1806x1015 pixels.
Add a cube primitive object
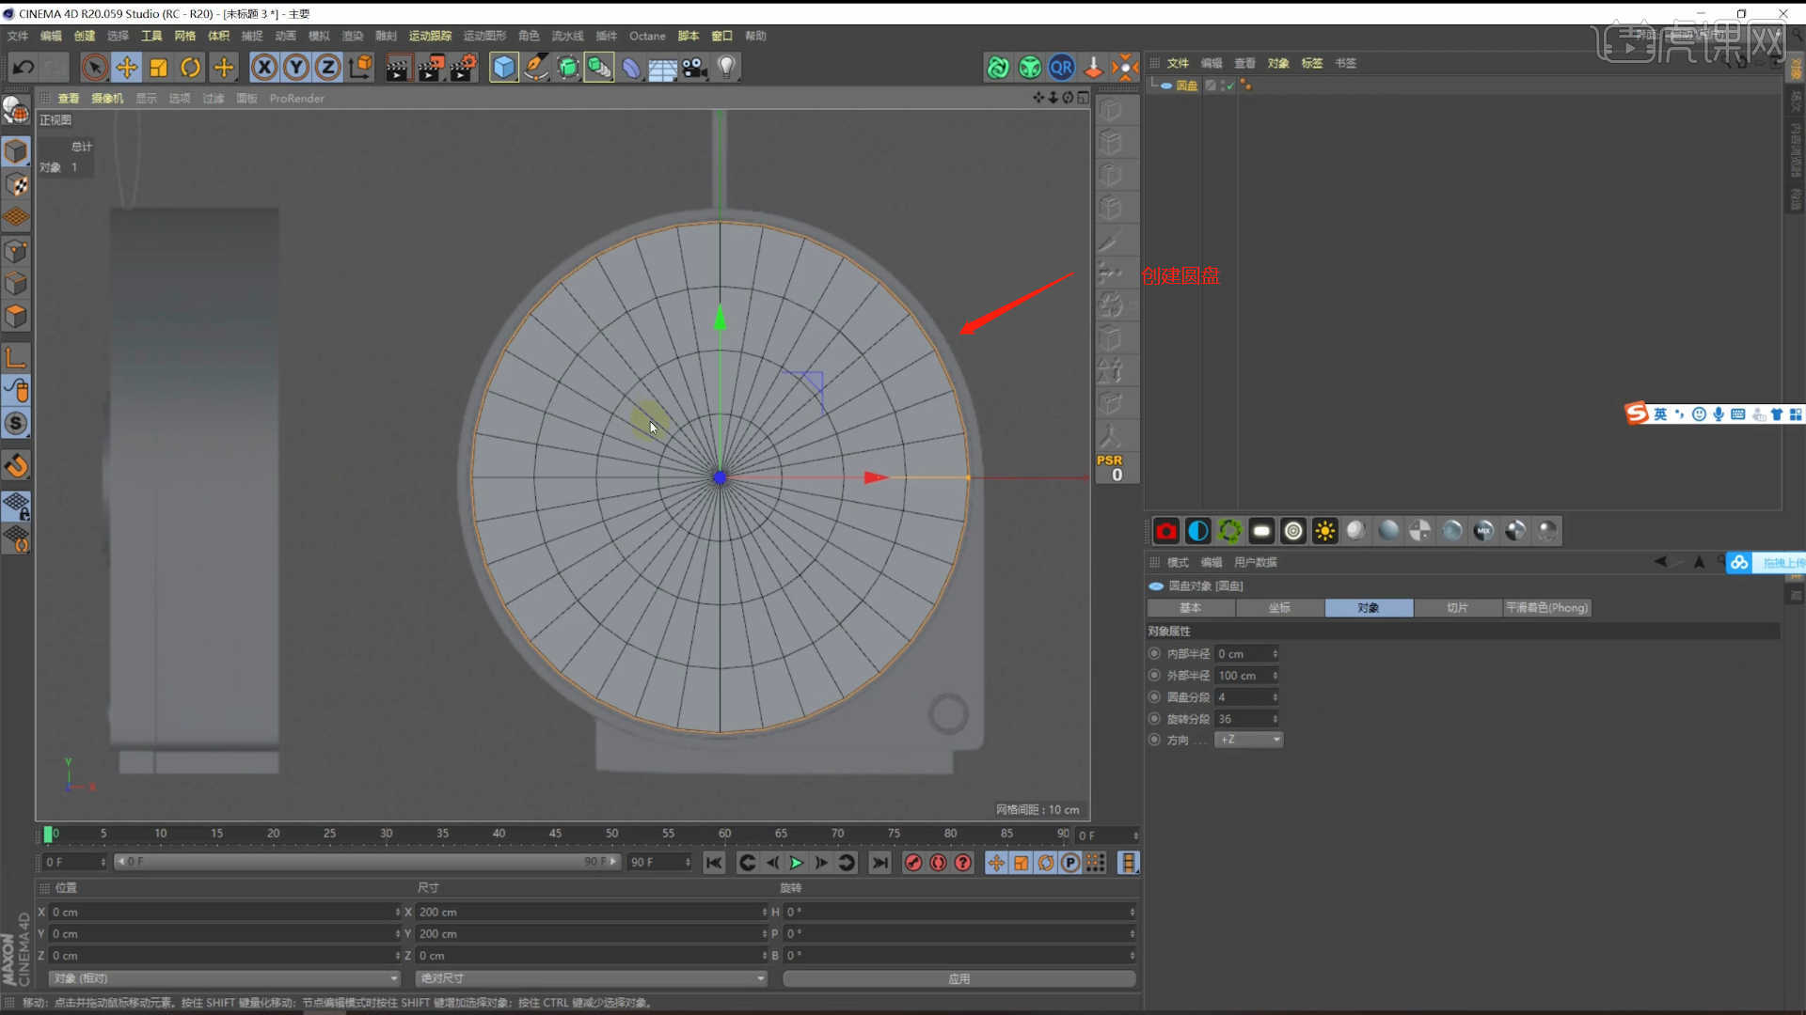click(504, 67)
